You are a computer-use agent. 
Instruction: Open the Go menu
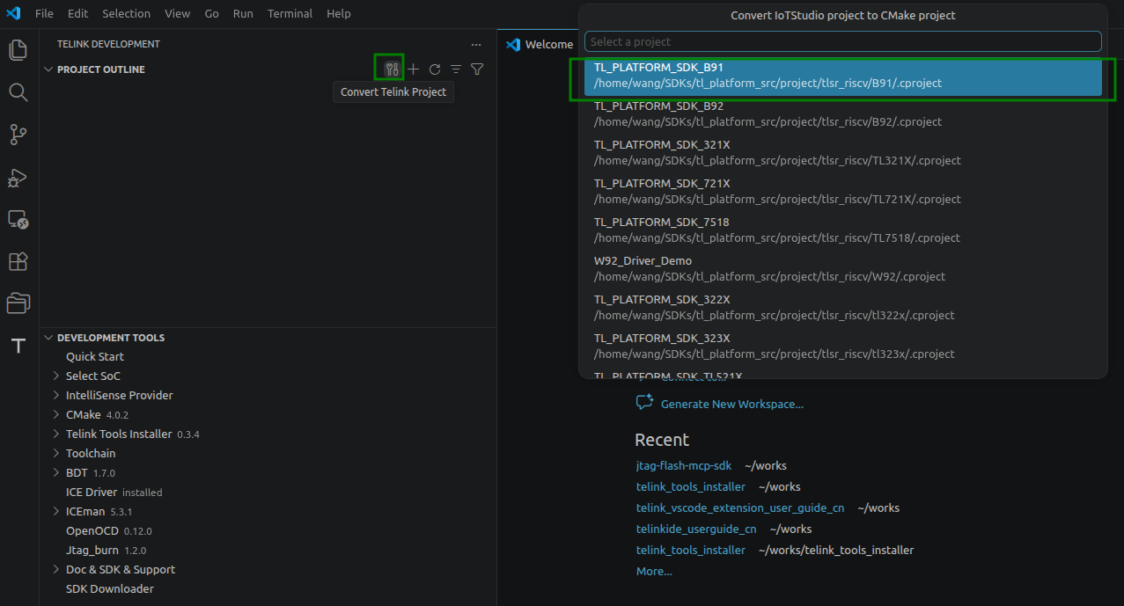tap(211, 13)
